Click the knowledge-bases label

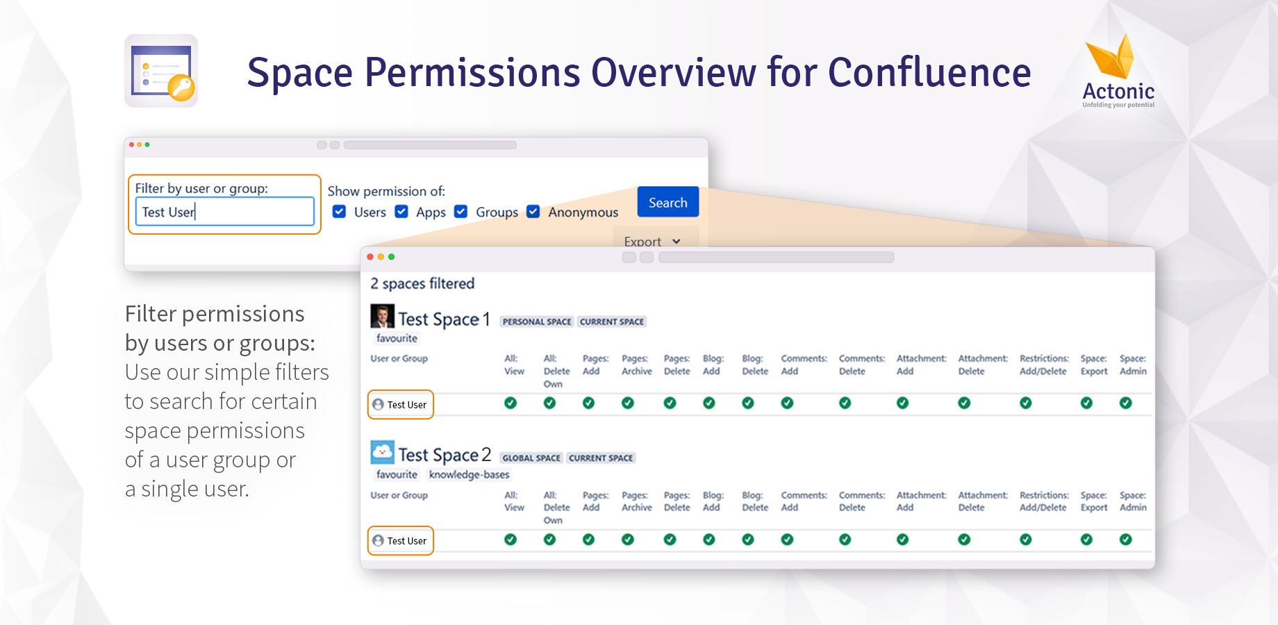(470, 475)
